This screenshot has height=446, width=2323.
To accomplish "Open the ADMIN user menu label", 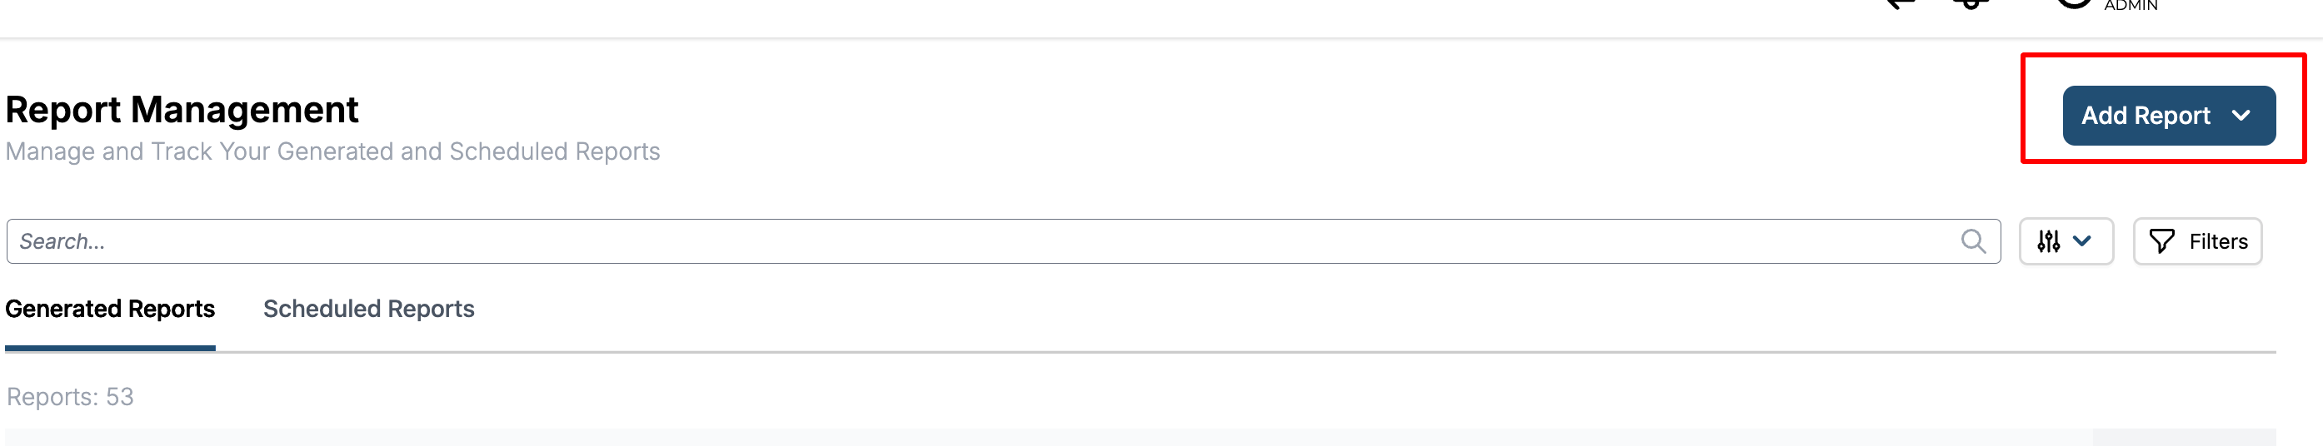I will [x=2130, y=7].
